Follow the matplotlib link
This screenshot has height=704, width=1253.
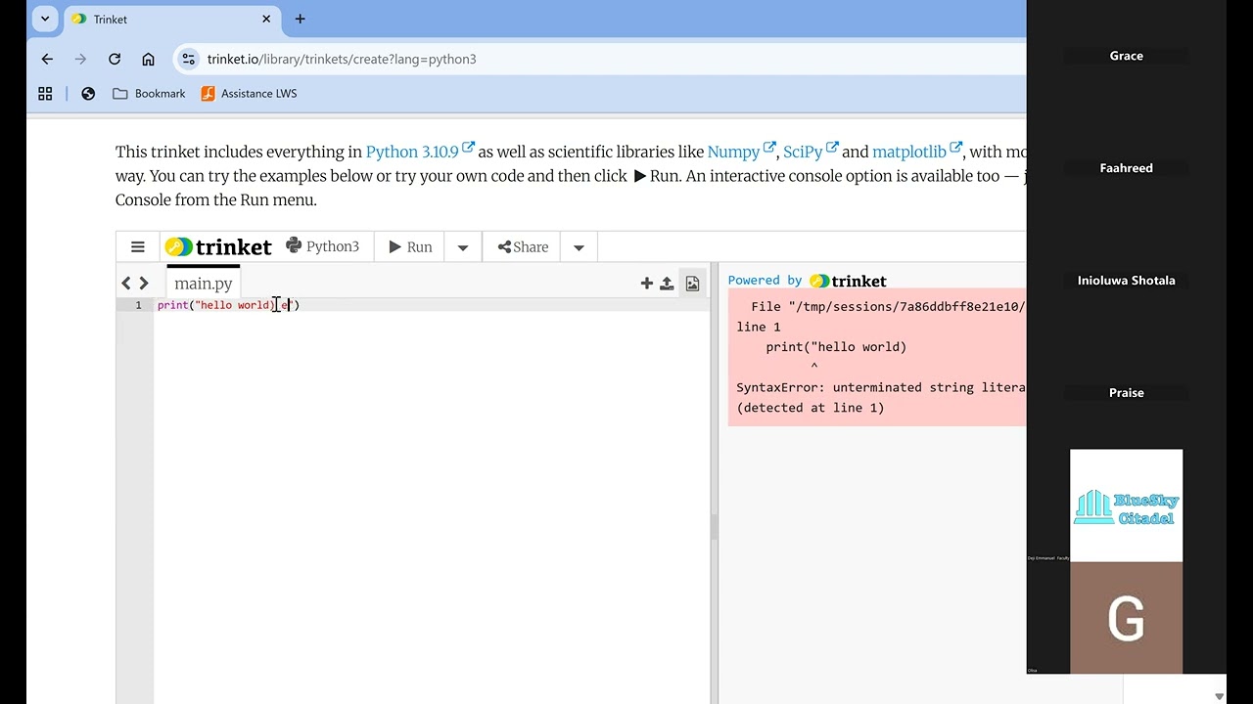click(x=917, y=152)
